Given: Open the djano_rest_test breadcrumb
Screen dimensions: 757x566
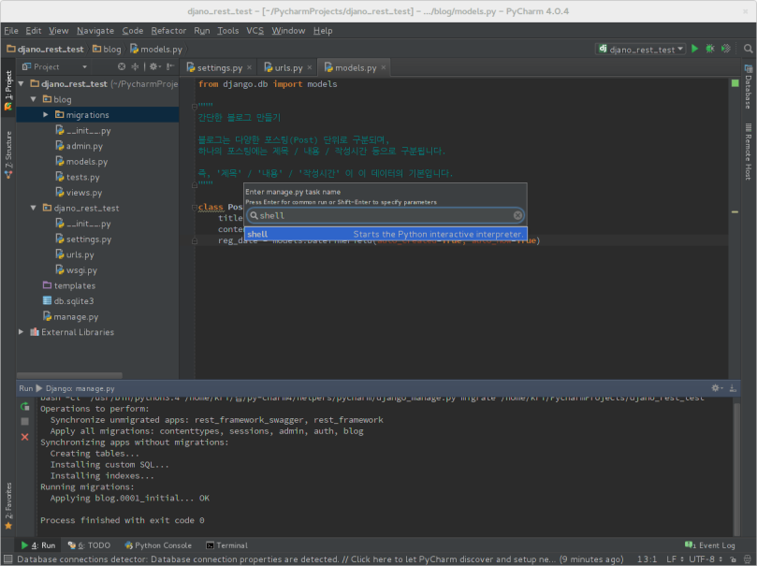Looking at the screenshot, I should pyautogui.click(x=45, y=50).
